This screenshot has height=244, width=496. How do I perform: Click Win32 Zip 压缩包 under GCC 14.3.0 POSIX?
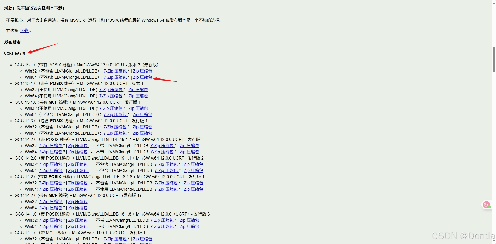point(142,127)
